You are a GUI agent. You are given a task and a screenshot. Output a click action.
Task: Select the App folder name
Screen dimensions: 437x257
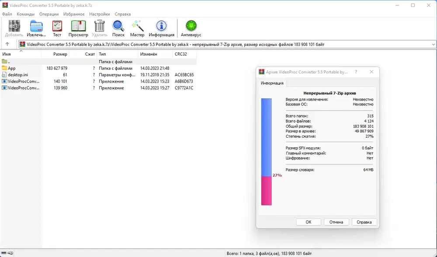tap(12, 68)
